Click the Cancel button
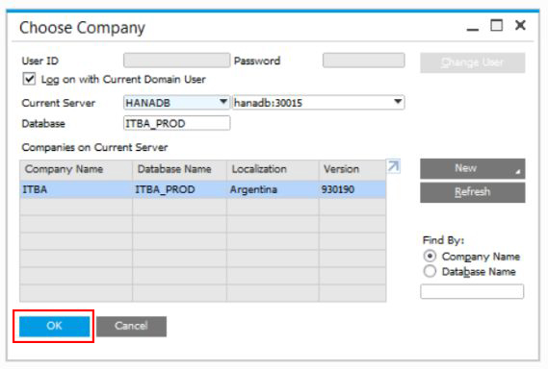Viewport: 548px width, 369px height. 131,326
